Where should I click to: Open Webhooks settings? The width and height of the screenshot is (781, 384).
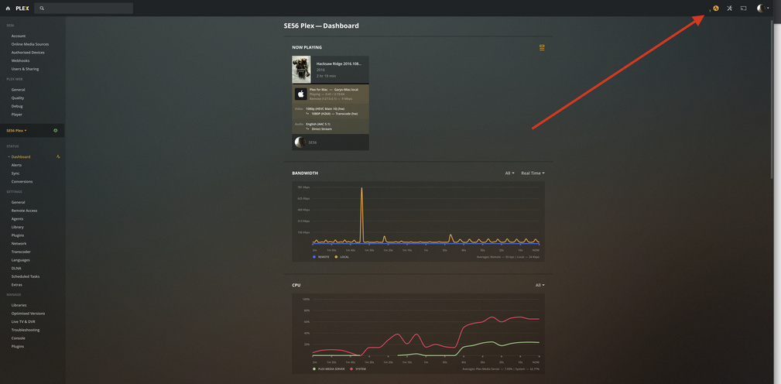tap(20, 60)
